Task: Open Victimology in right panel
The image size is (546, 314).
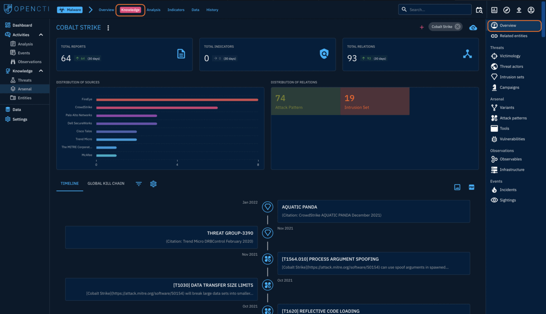Action: (515, 56)
